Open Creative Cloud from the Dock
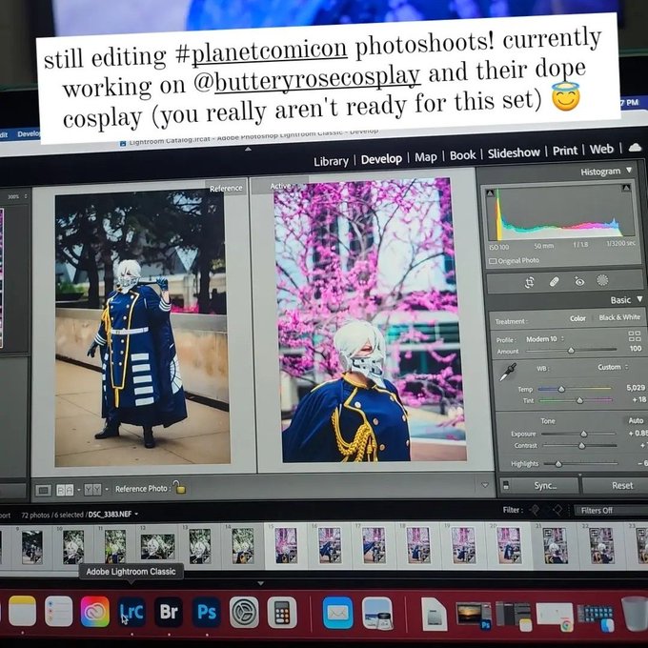 [x=95, y=612]
